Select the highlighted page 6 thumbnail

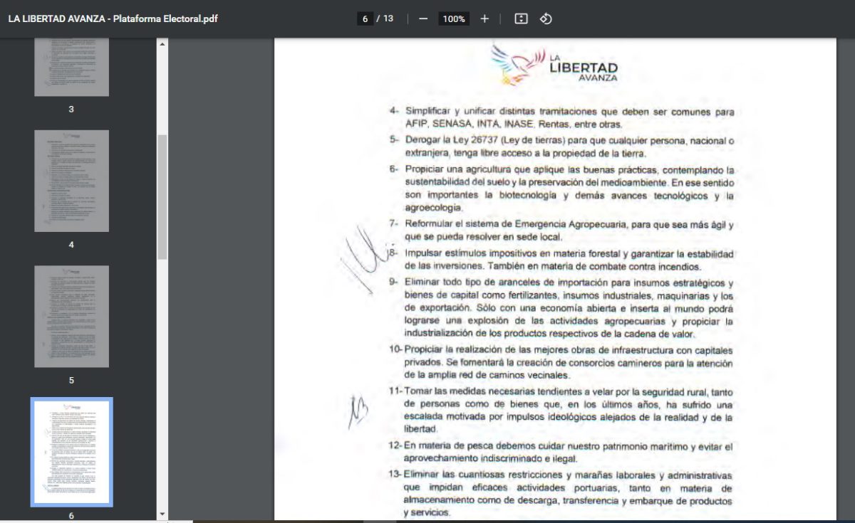coord(71,452)
